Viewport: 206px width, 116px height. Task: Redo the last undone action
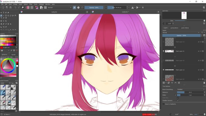(x=19, y=8)
